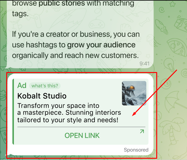Click the bold text "grow your audience"
Image resolution: width=187 pixels, height=160 pixels.
[101, 45]
